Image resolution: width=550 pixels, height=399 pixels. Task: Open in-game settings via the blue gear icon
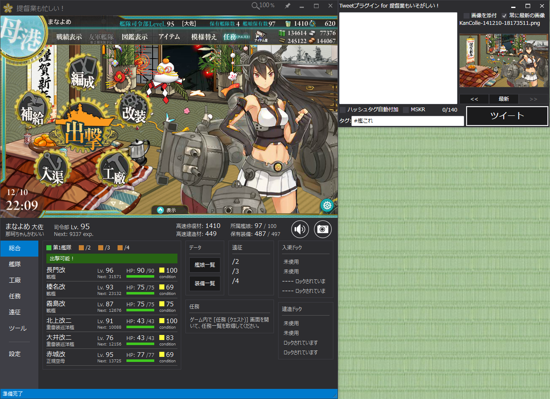tap(327, 206)
